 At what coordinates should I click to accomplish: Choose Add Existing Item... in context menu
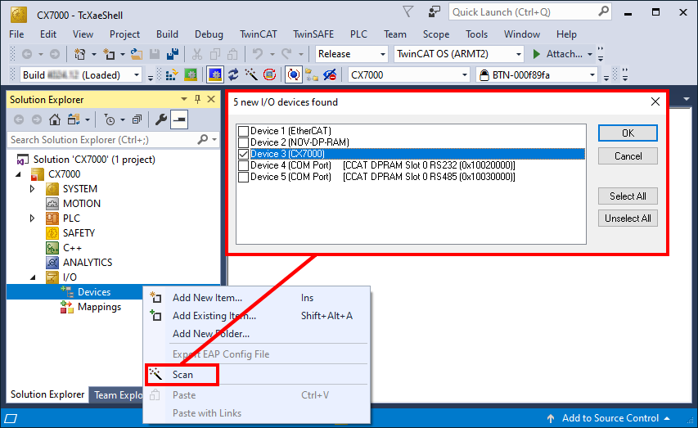point(256,316)
